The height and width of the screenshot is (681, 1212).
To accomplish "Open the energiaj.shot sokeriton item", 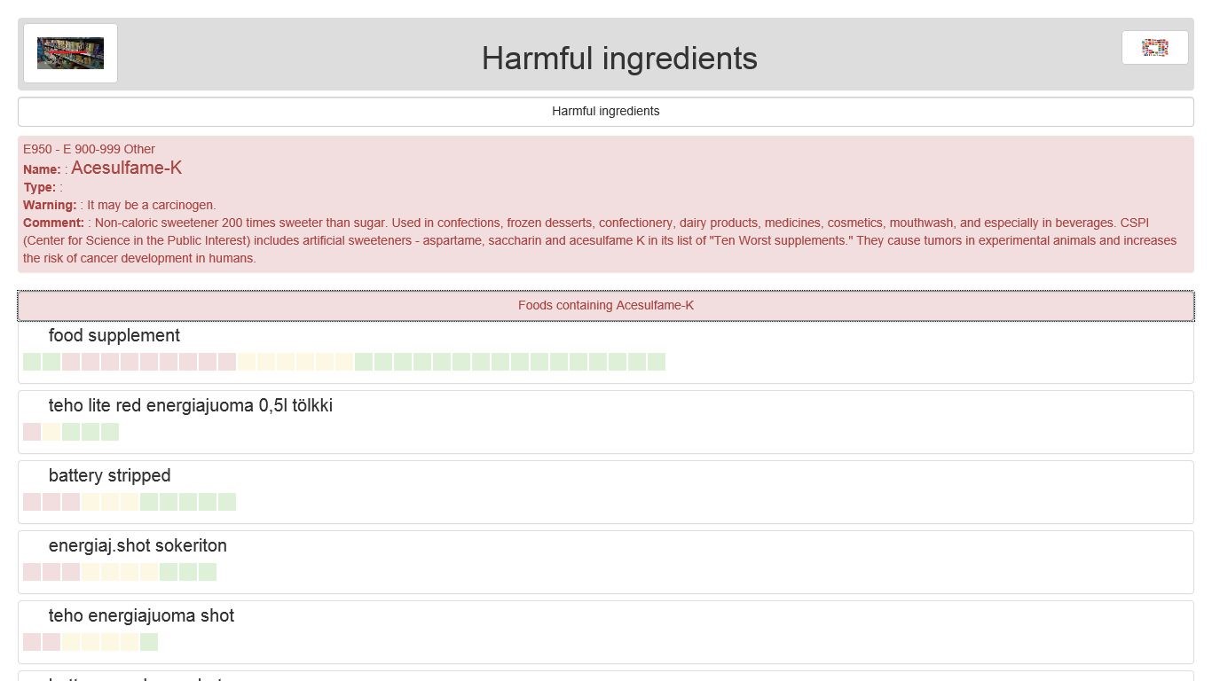I will pyautogui.click(x=138, y=545).
